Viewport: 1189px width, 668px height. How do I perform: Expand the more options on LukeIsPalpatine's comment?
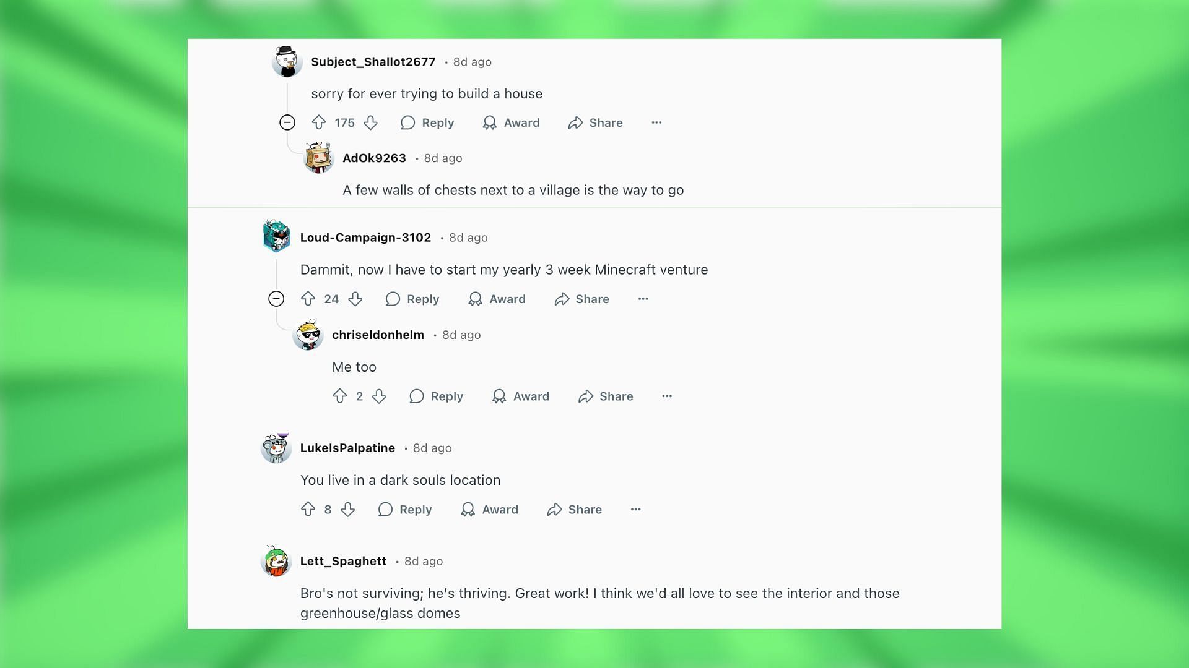(x=635, y=509)
